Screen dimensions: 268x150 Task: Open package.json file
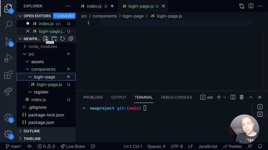click(x=41, y=122)
